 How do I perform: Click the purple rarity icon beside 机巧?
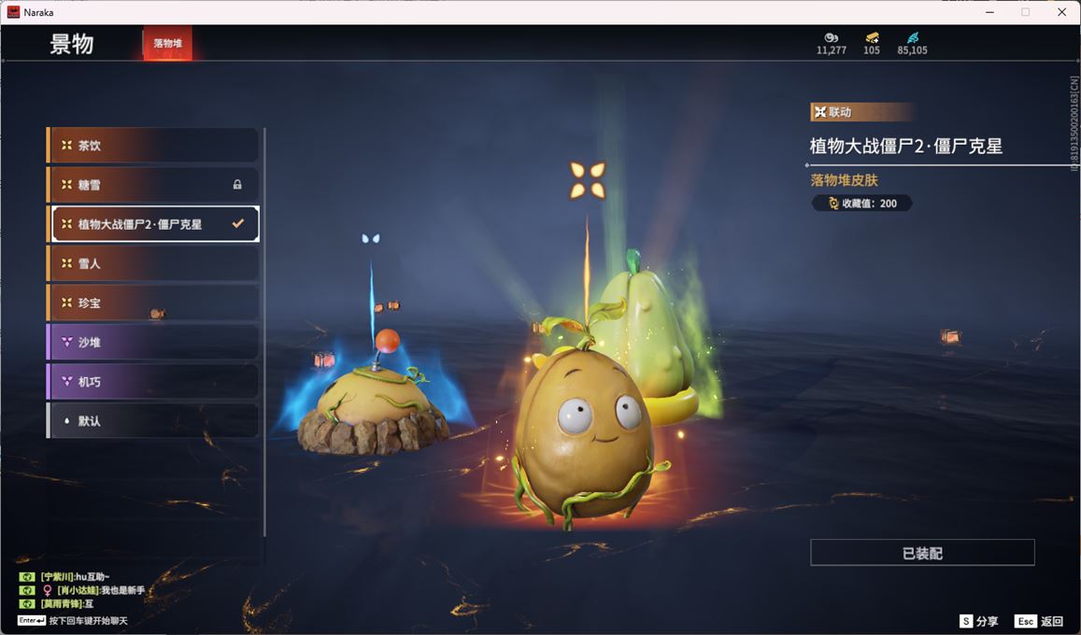[x=67, y=381]
